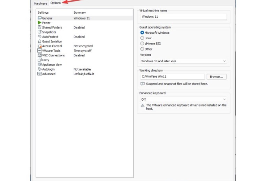This screenshot has height=181, width=258.
Task: Click the AutoProtect clock icon
Action: [39, 37]
